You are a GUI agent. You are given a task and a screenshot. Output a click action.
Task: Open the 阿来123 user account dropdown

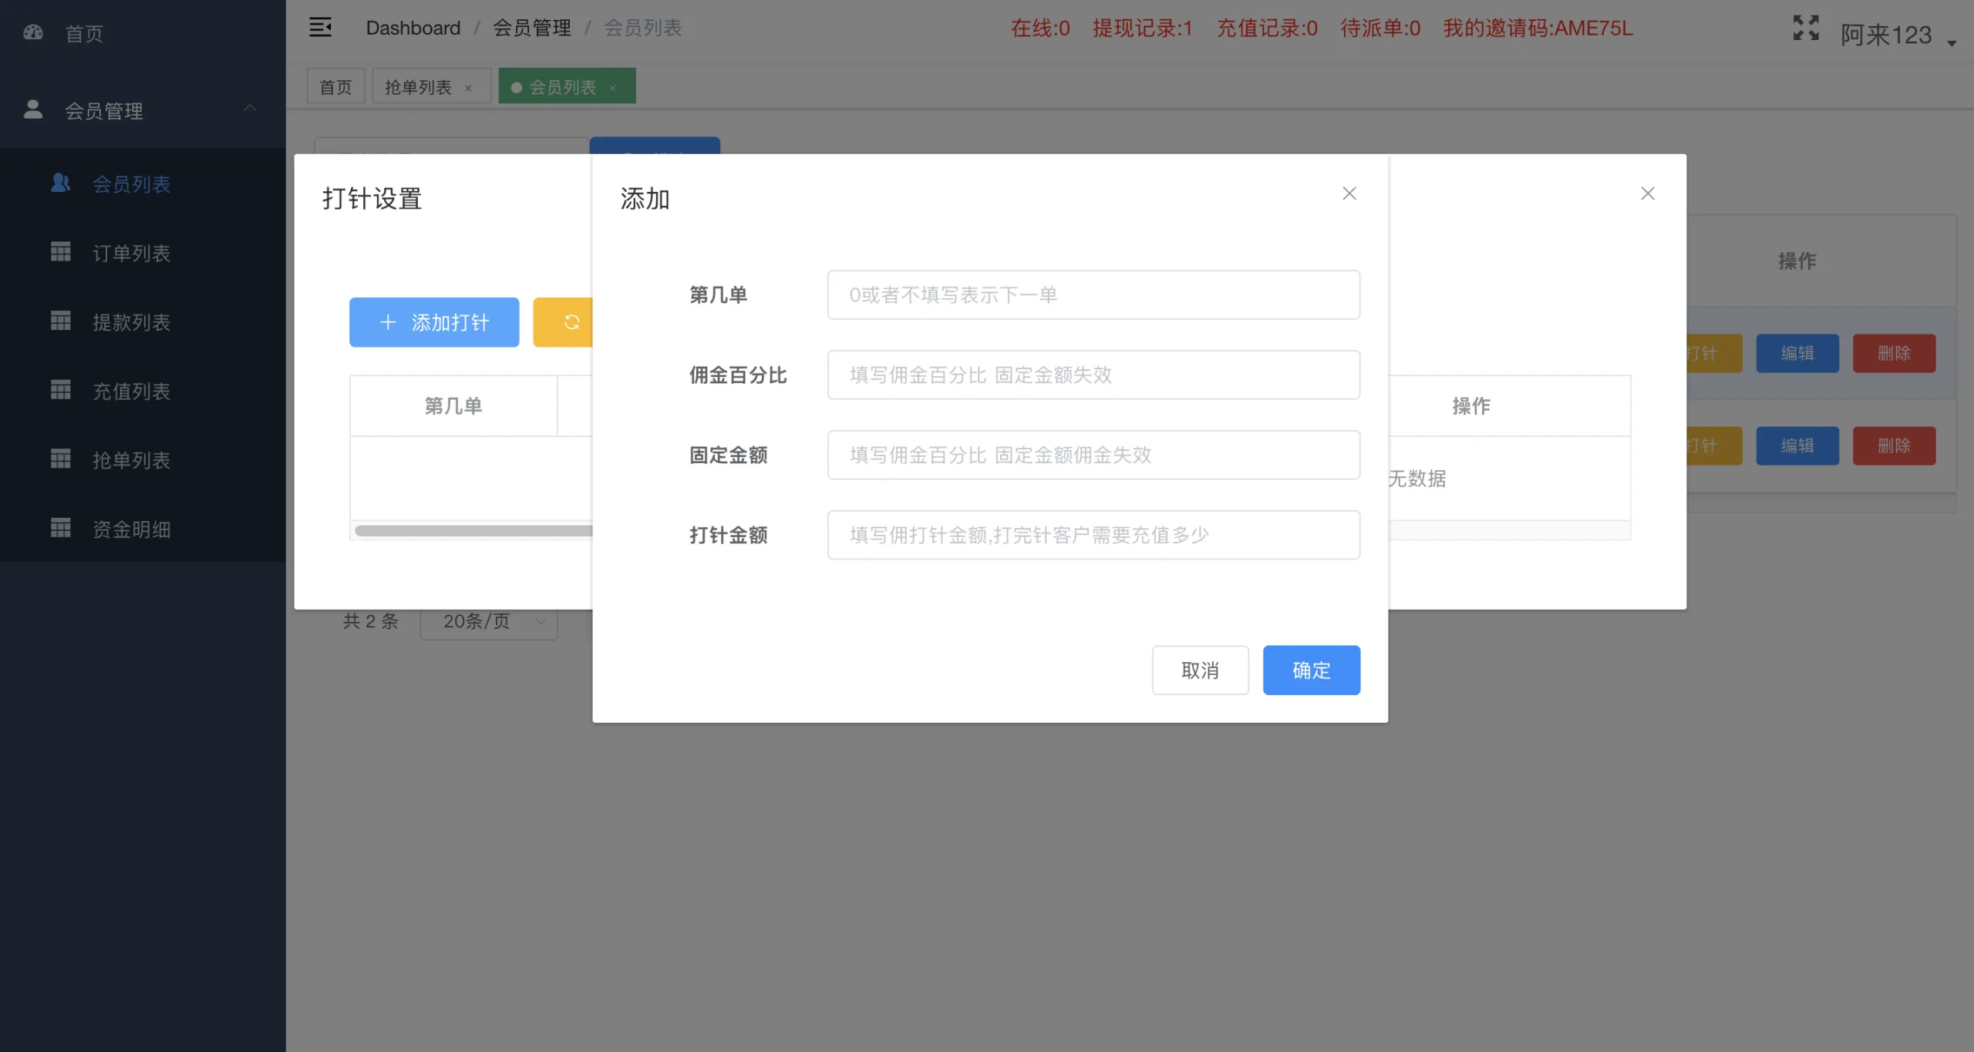1891,35
